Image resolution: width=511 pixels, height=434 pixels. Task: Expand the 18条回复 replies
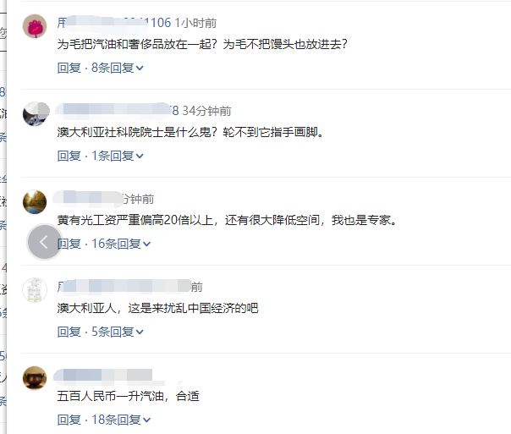121,420
